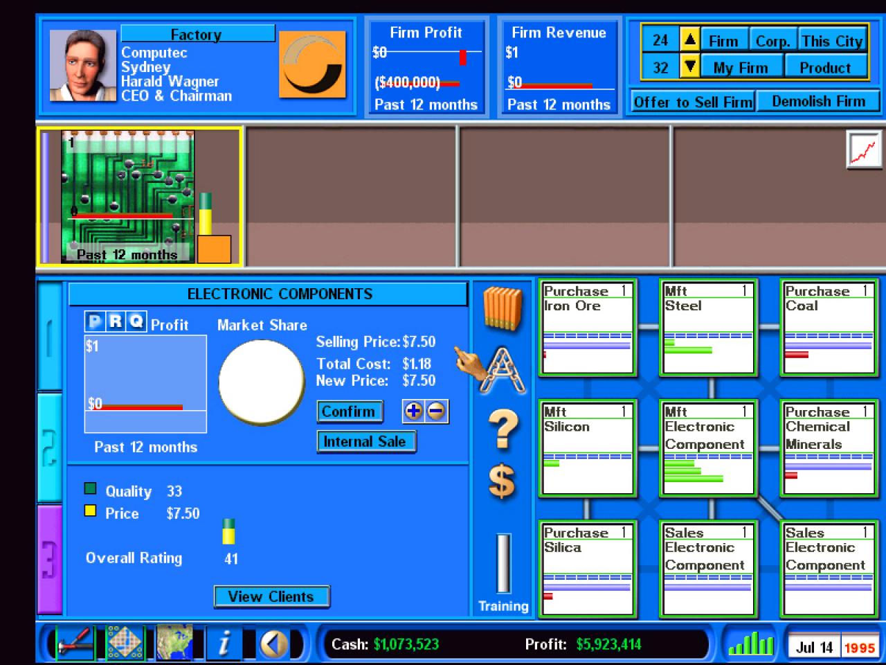Select the Mft Steel unit

point(708,327)
